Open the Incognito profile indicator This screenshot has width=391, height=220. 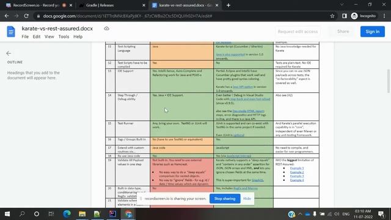tap(364, 16)
